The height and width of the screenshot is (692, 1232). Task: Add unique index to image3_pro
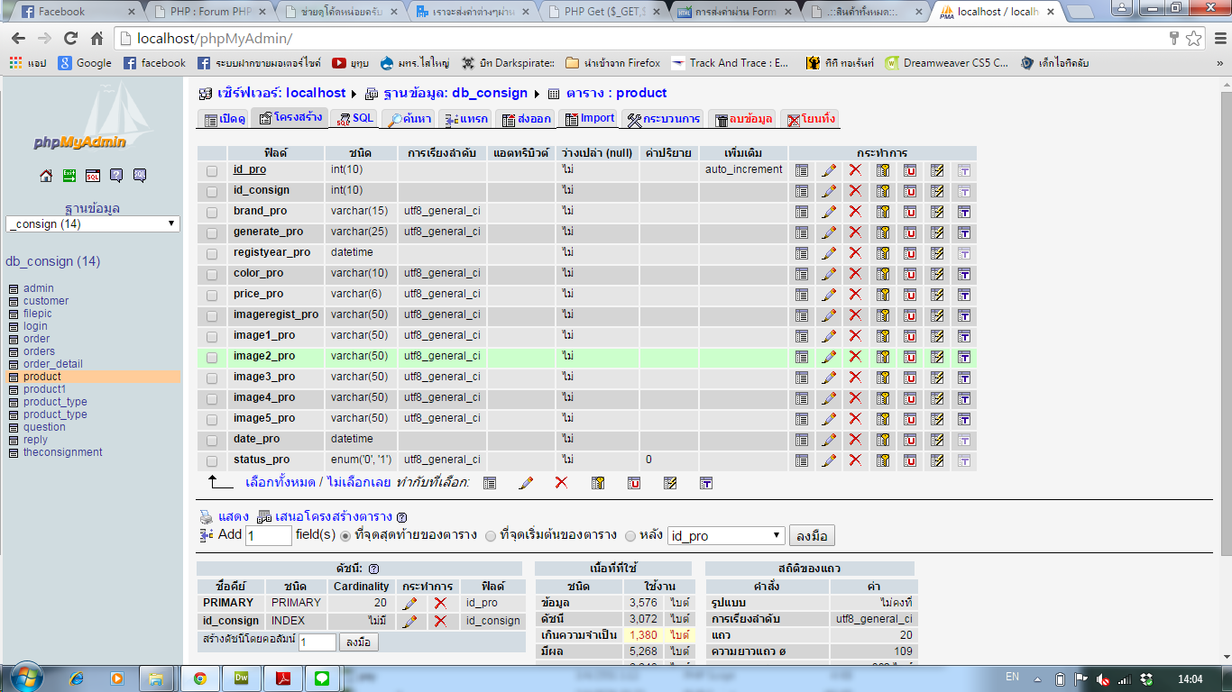click(910, 377)
